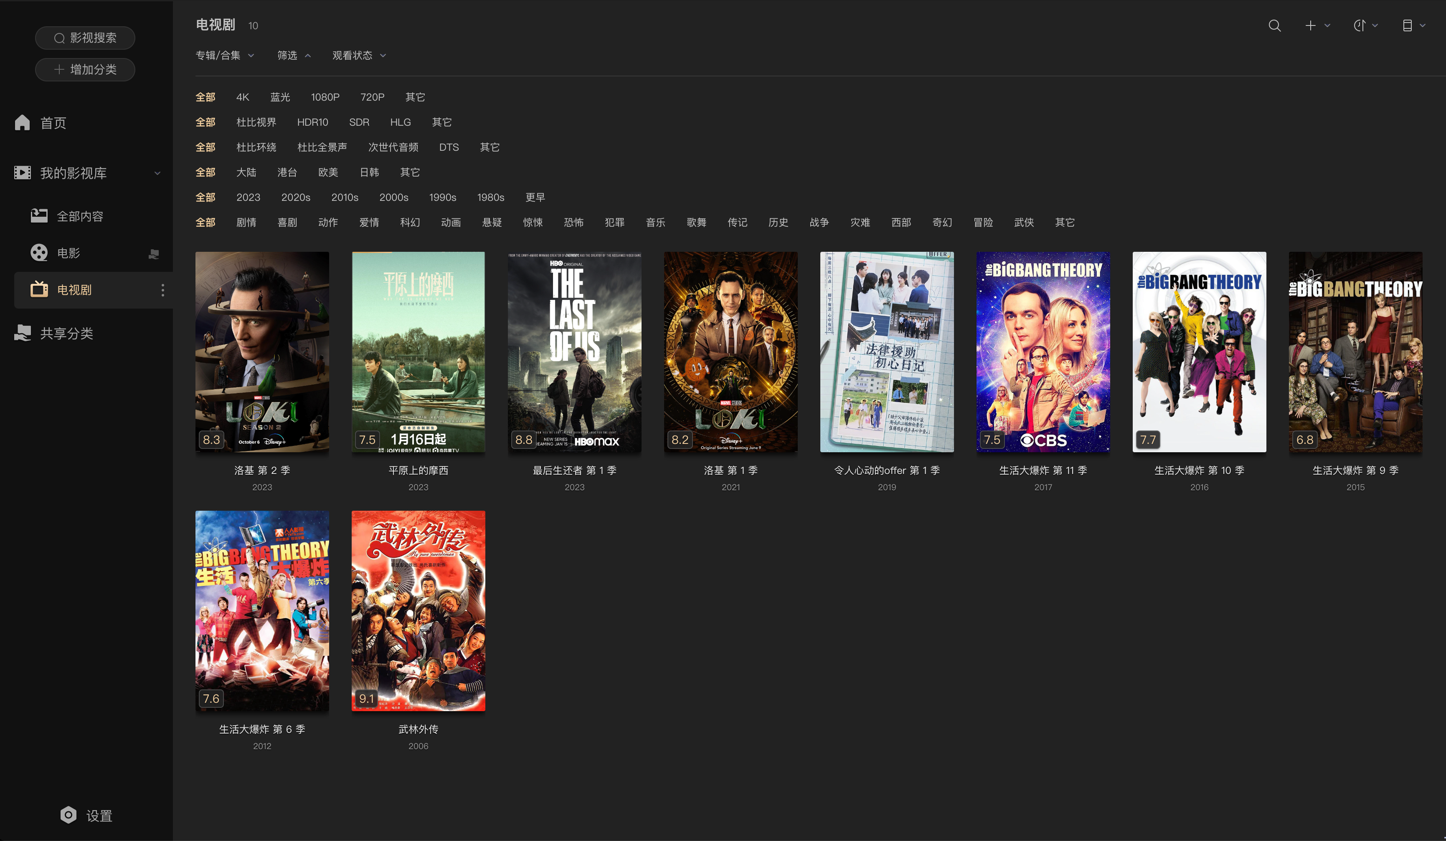1446x841 pixels.
Task: Click the search magnifier icon at top right
Action: [1274, 26]
